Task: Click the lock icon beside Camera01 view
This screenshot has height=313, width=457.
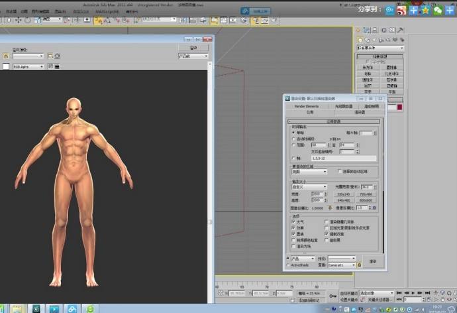Action: point(360,265)
